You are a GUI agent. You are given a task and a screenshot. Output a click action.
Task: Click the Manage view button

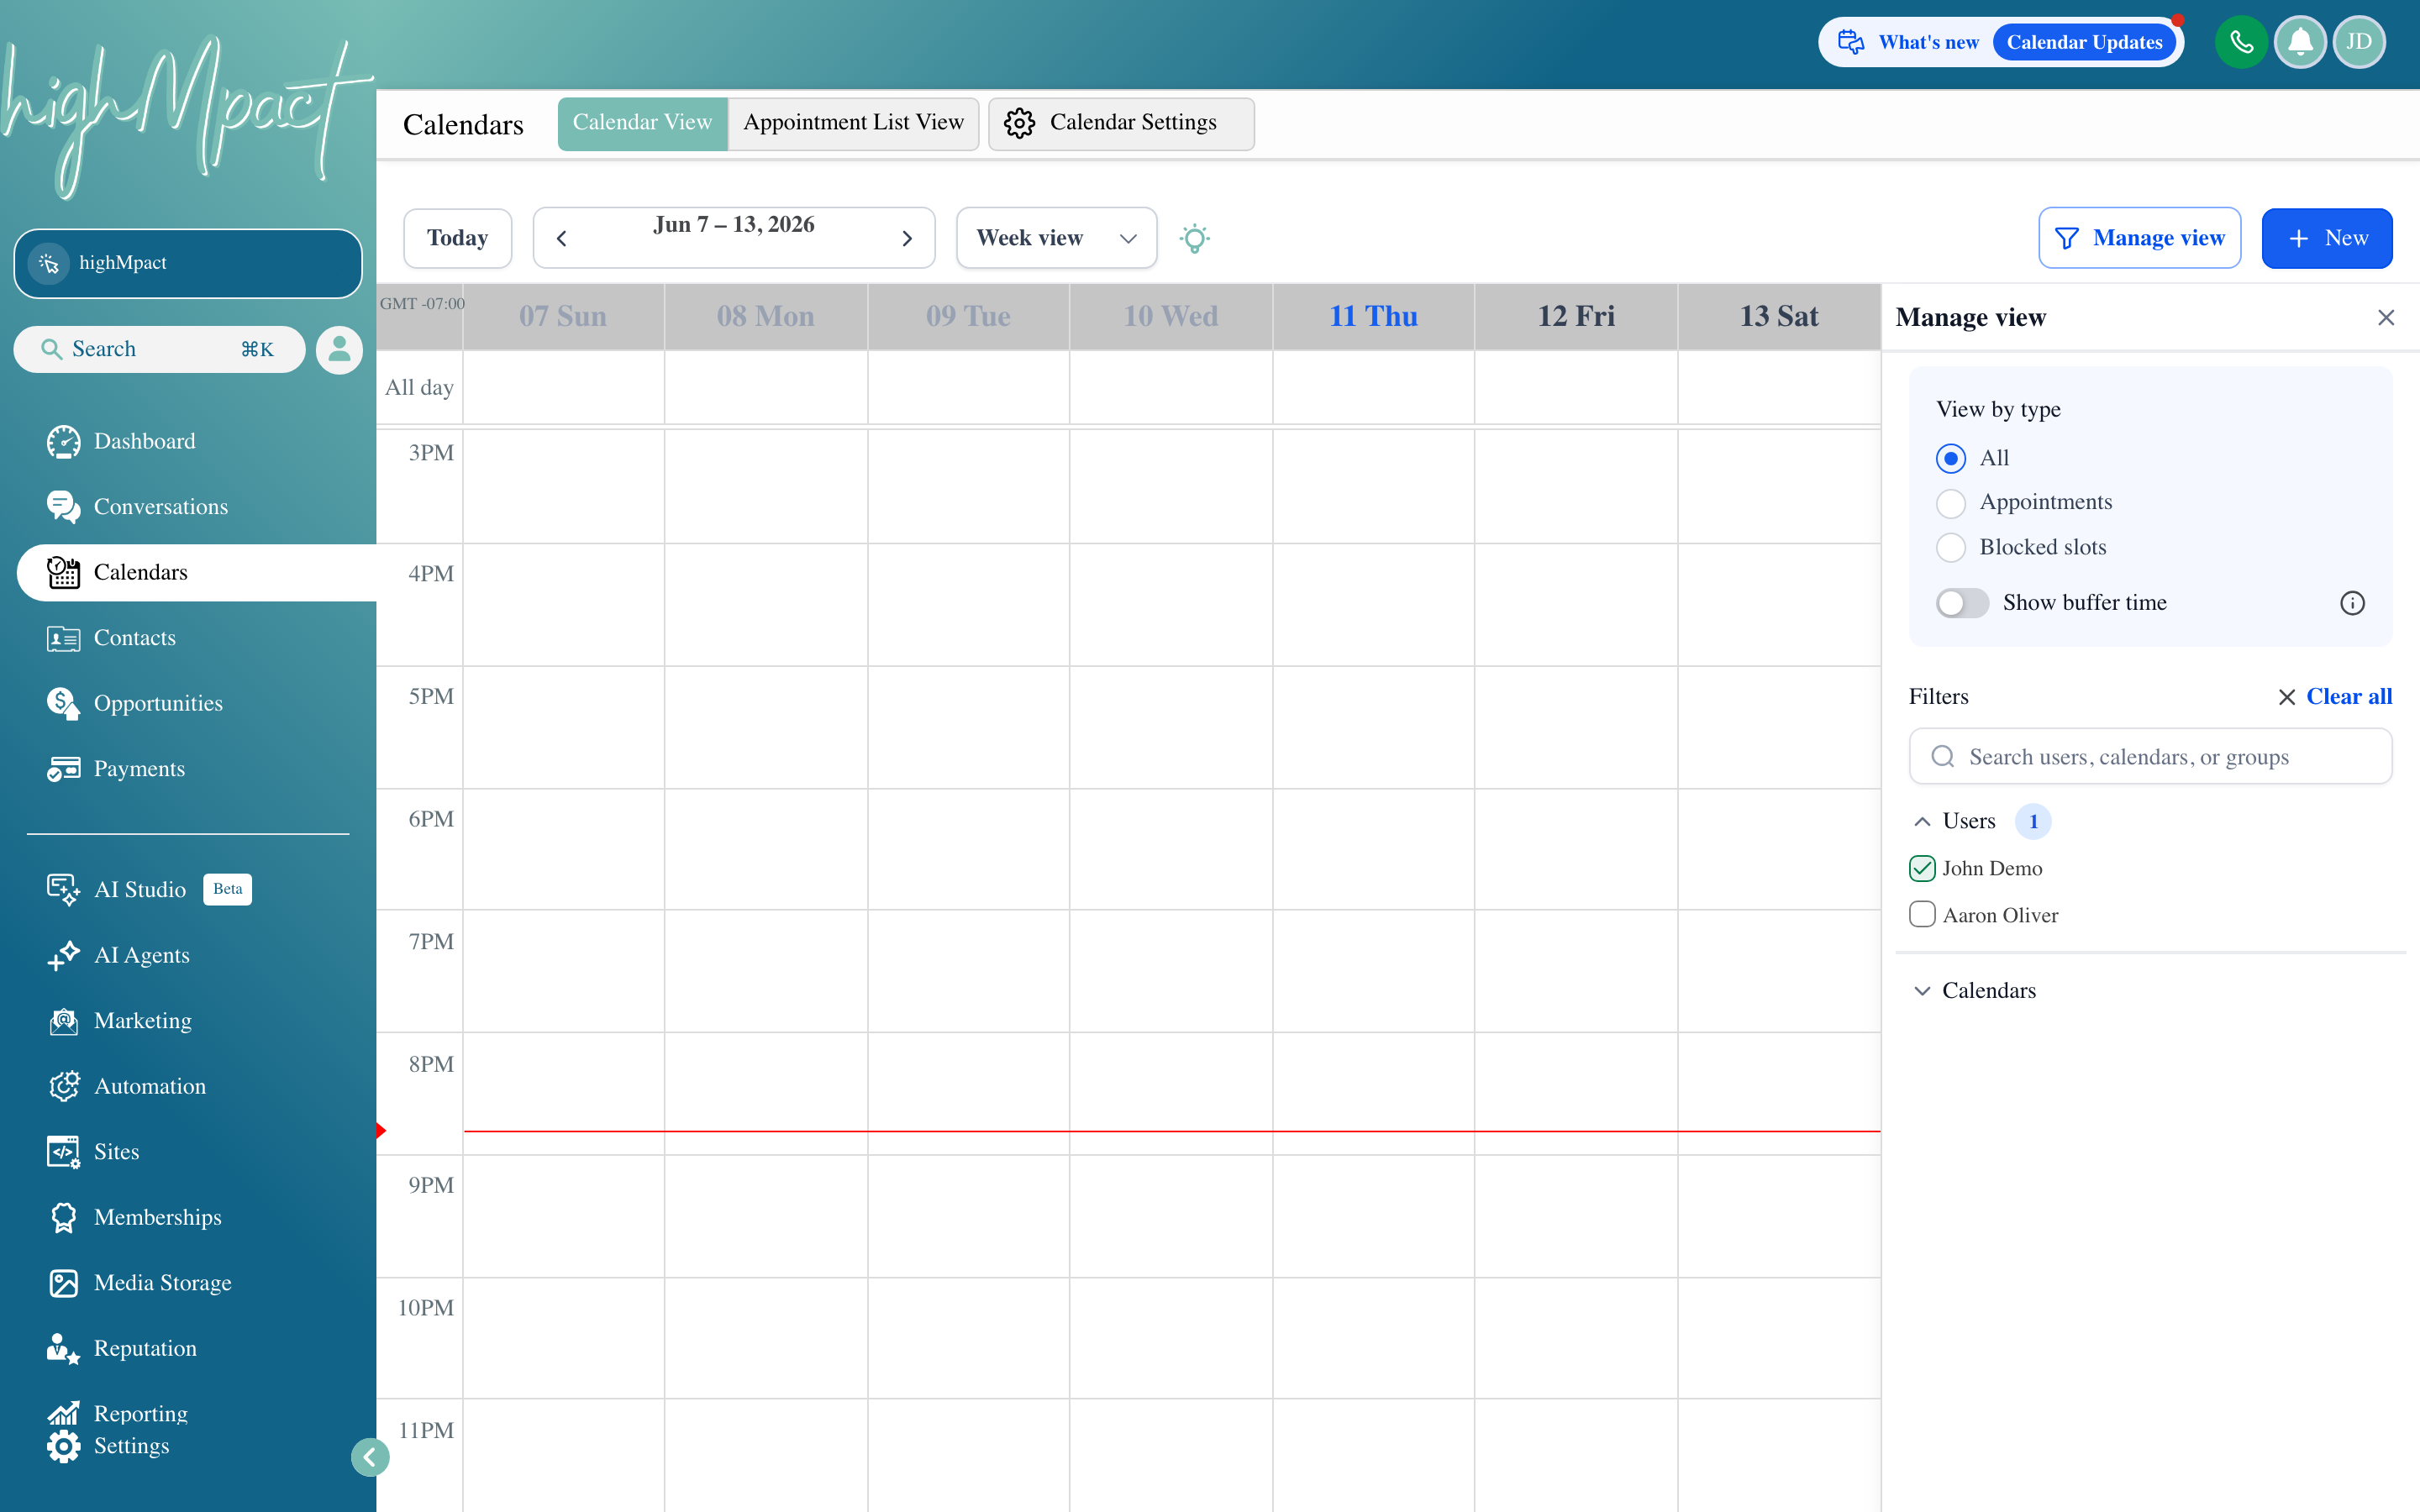click(x=2139, y=238)
